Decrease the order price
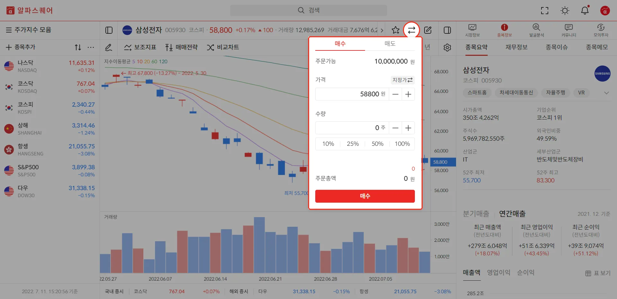 [396, 94]
